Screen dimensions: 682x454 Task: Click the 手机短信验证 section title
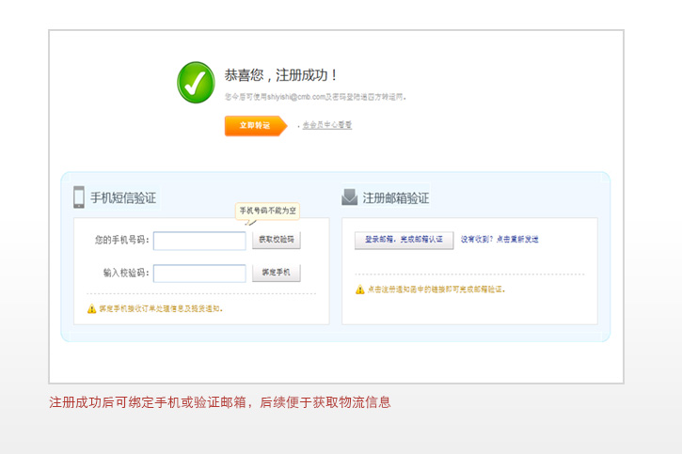click(x=122, y=198)
